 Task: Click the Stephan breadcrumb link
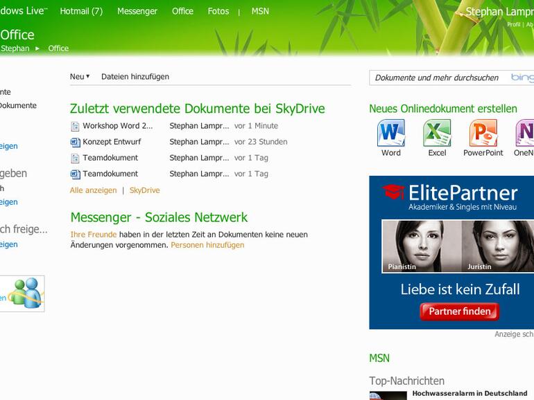[x=15, y=48]
